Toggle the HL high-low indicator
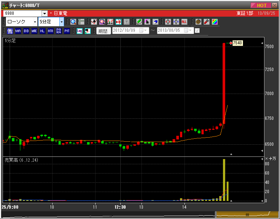 (42, 31)
